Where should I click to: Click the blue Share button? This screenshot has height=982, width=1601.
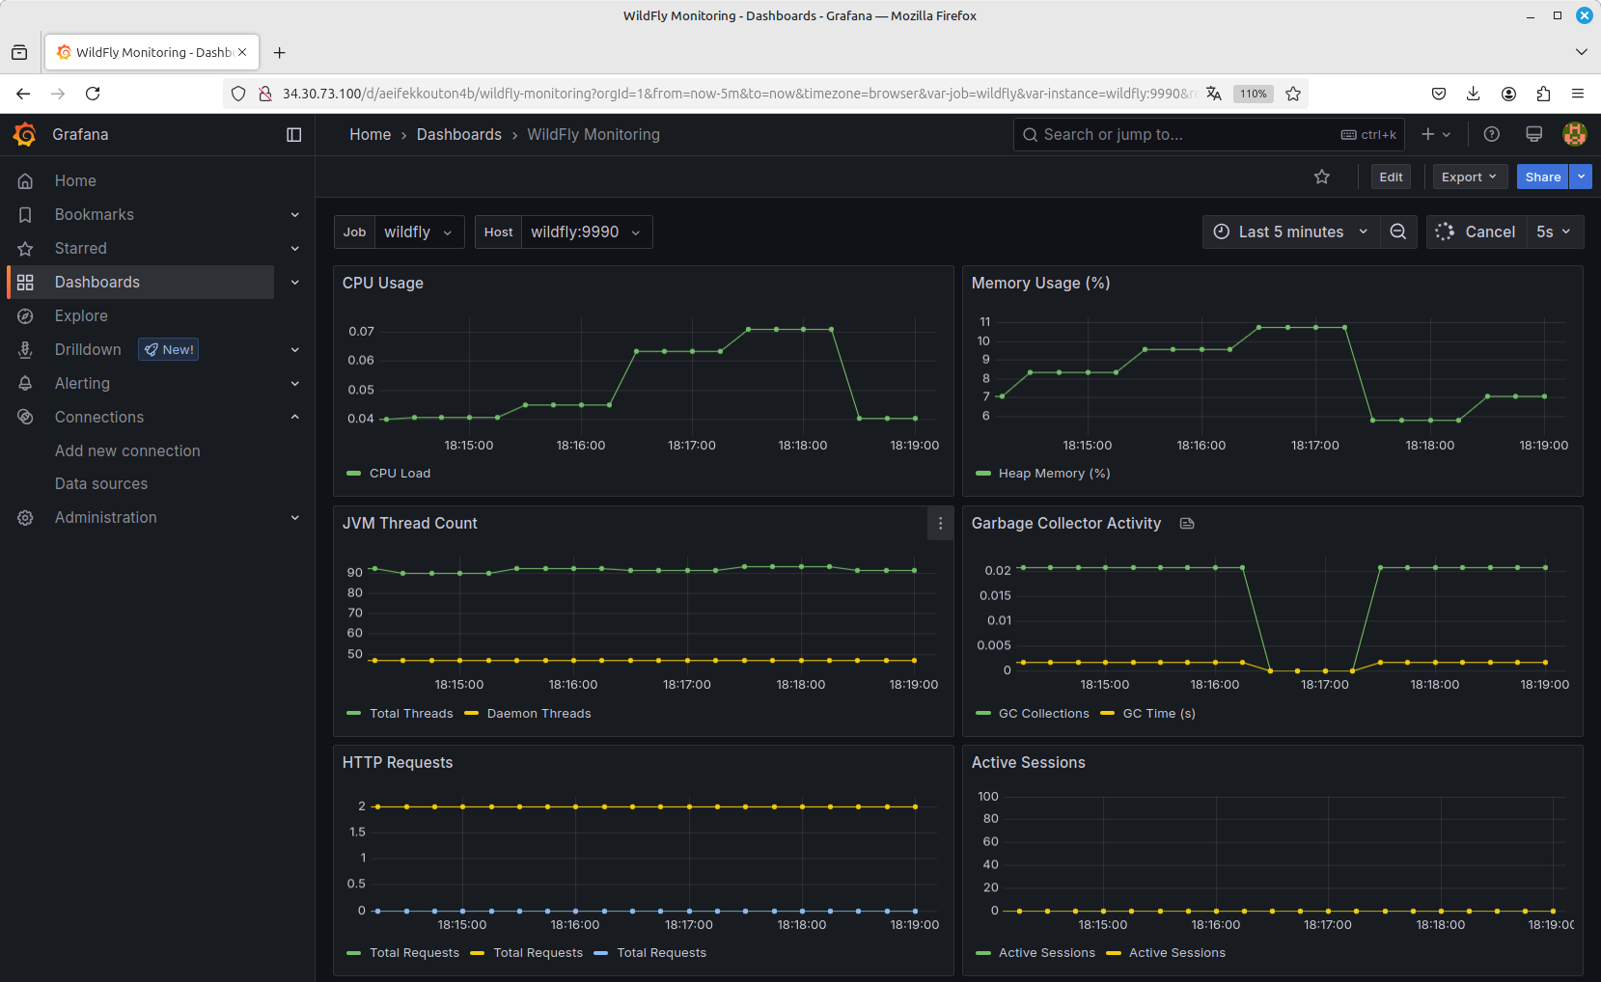[1542, 177]
